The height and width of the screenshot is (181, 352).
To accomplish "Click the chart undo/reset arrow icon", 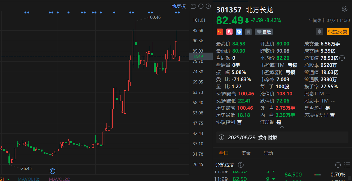I will tap(193, 6).
